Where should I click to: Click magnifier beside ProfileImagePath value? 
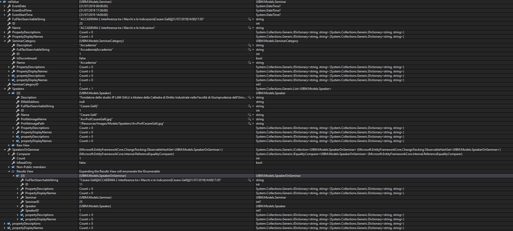coord(250,123)
